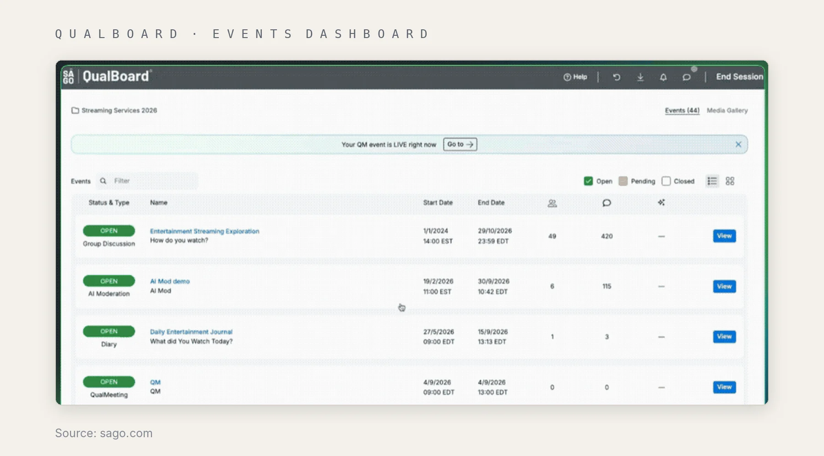Click the Name column header
Viewport: 824px width, 456px height.
159,203
